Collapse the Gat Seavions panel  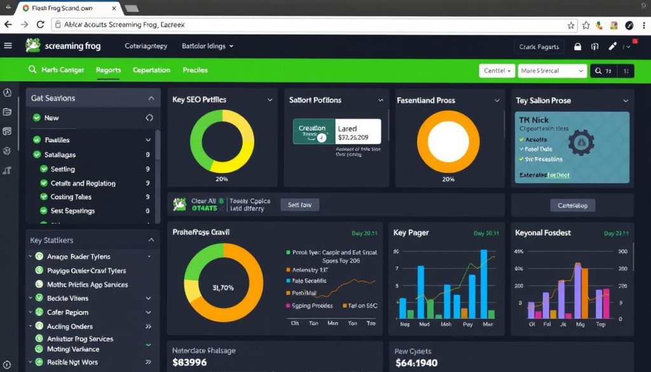[151, 99]
